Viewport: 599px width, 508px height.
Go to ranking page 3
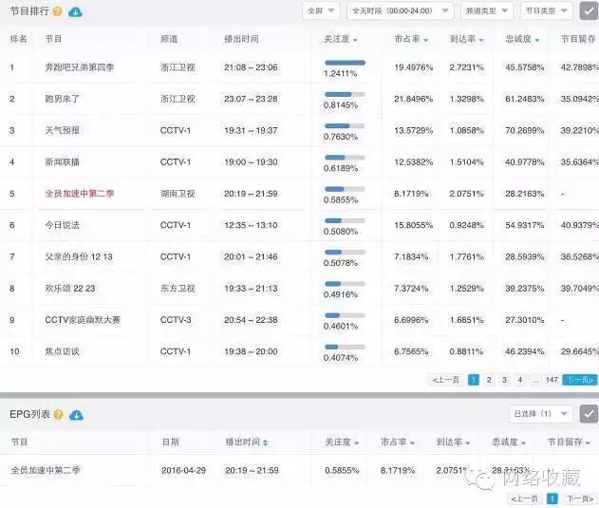pyautogui.click(x=505, y=380)
